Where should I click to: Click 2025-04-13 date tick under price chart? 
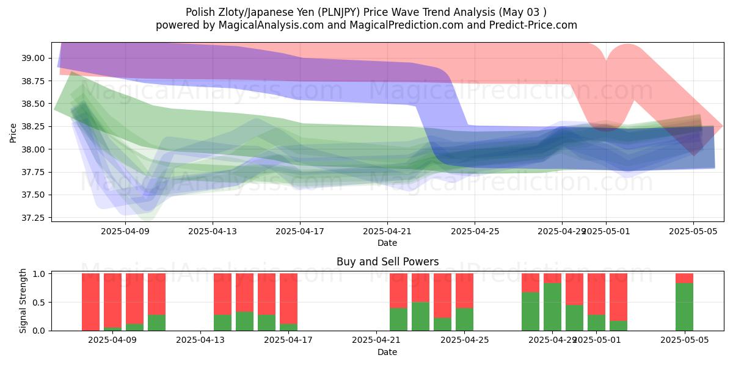(x=212, y=231)
